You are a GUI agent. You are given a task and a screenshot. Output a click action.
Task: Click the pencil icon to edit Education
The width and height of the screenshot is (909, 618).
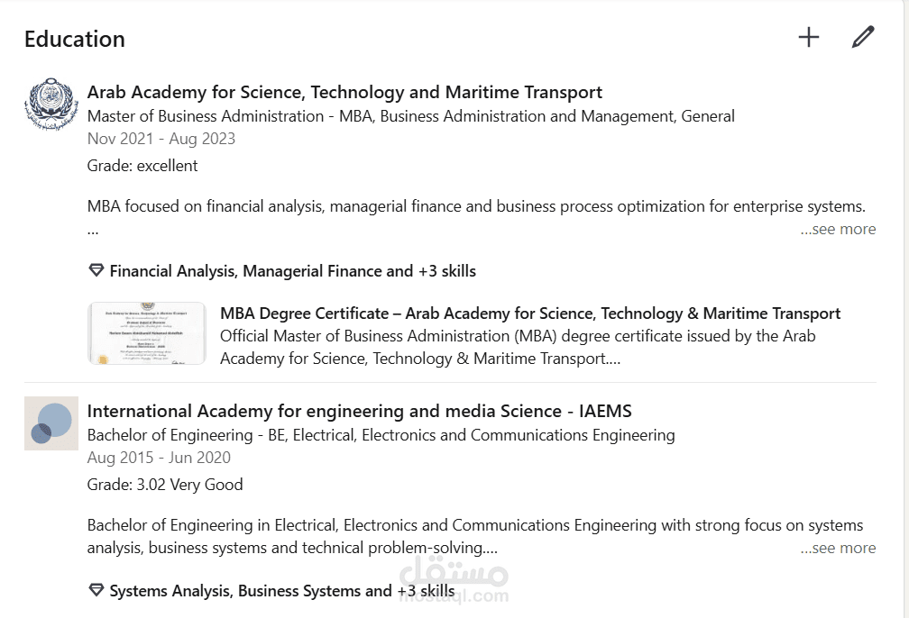[x=863, y=37]
